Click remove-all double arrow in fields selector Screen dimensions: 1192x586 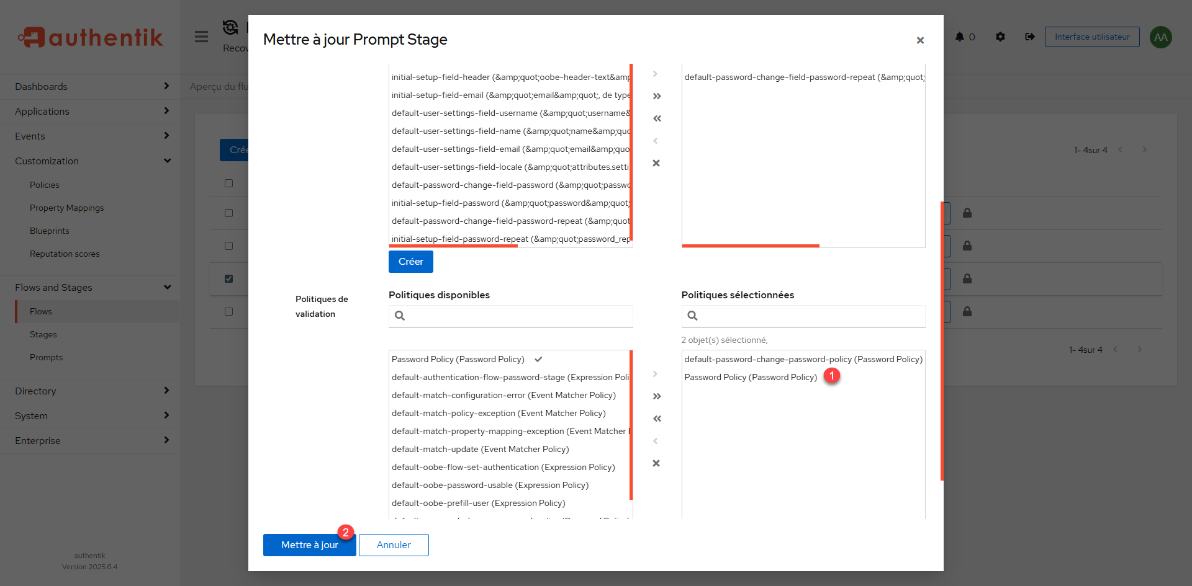point(656,118)
